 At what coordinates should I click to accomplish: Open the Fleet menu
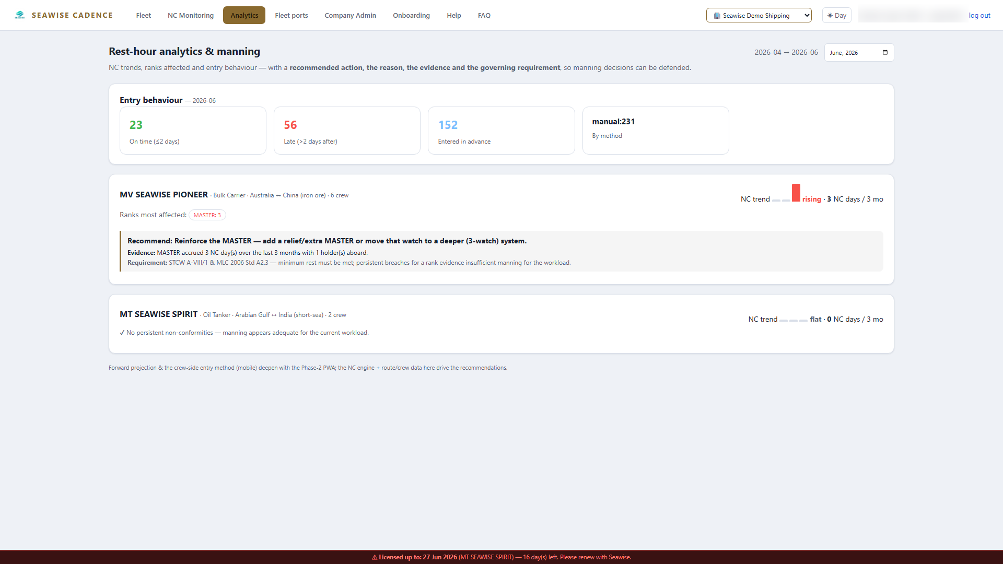tap(143, 15)
